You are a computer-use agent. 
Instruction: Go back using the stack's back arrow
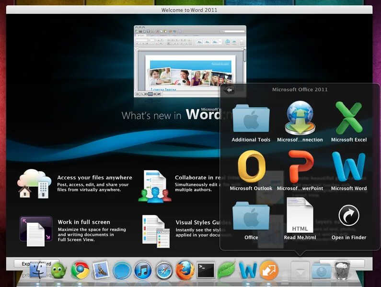229,90
